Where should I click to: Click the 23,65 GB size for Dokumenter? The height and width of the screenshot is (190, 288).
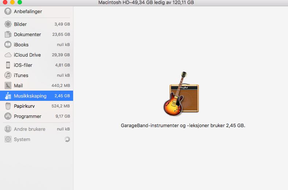tap(61, 34)
